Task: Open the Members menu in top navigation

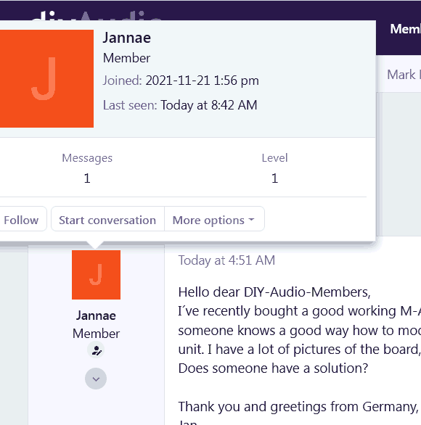Action: click(405, 29)
